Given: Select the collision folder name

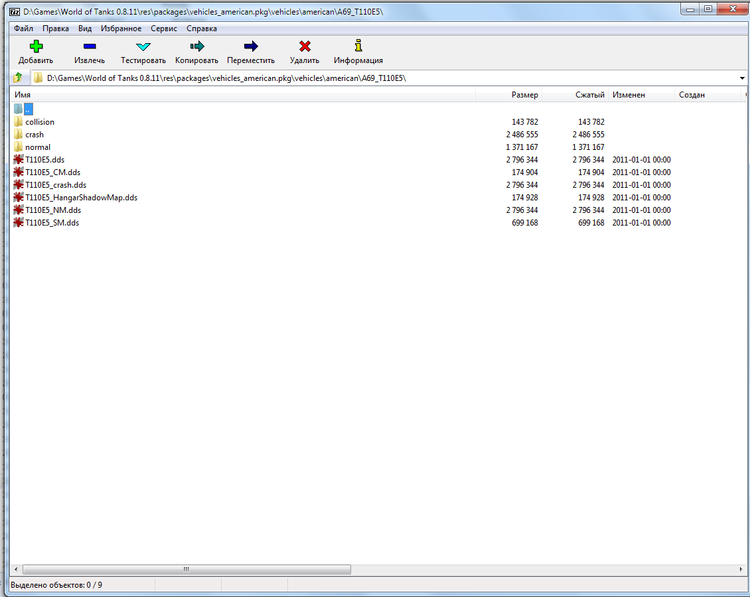Looking at the screenshot, I should click(x=40, y=122).
